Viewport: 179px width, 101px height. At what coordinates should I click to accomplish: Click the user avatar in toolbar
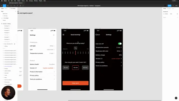click(x=165, y=6)
